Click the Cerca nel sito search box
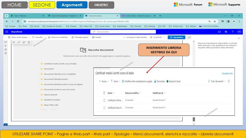 123,32
